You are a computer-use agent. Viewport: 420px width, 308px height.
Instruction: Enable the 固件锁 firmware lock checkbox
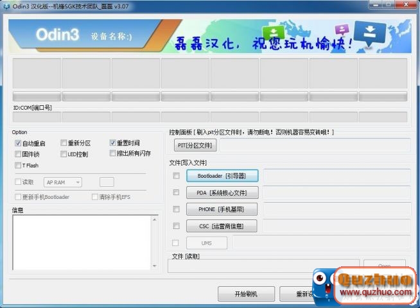(x=18, y=154)
